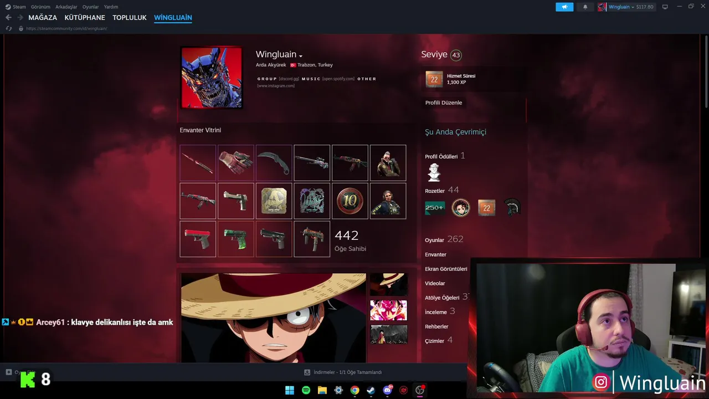Open the Görünüm menu
This screenshot has width=709, height=399.
coord(40,7)
